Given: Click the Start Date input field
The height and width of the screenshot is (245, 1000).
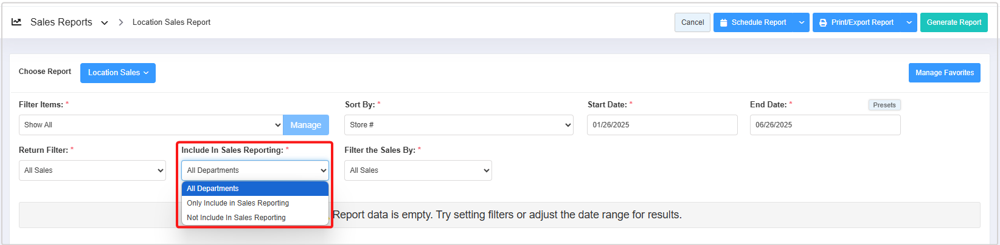Looking at the screenshot, I should (x=662, y=125).
